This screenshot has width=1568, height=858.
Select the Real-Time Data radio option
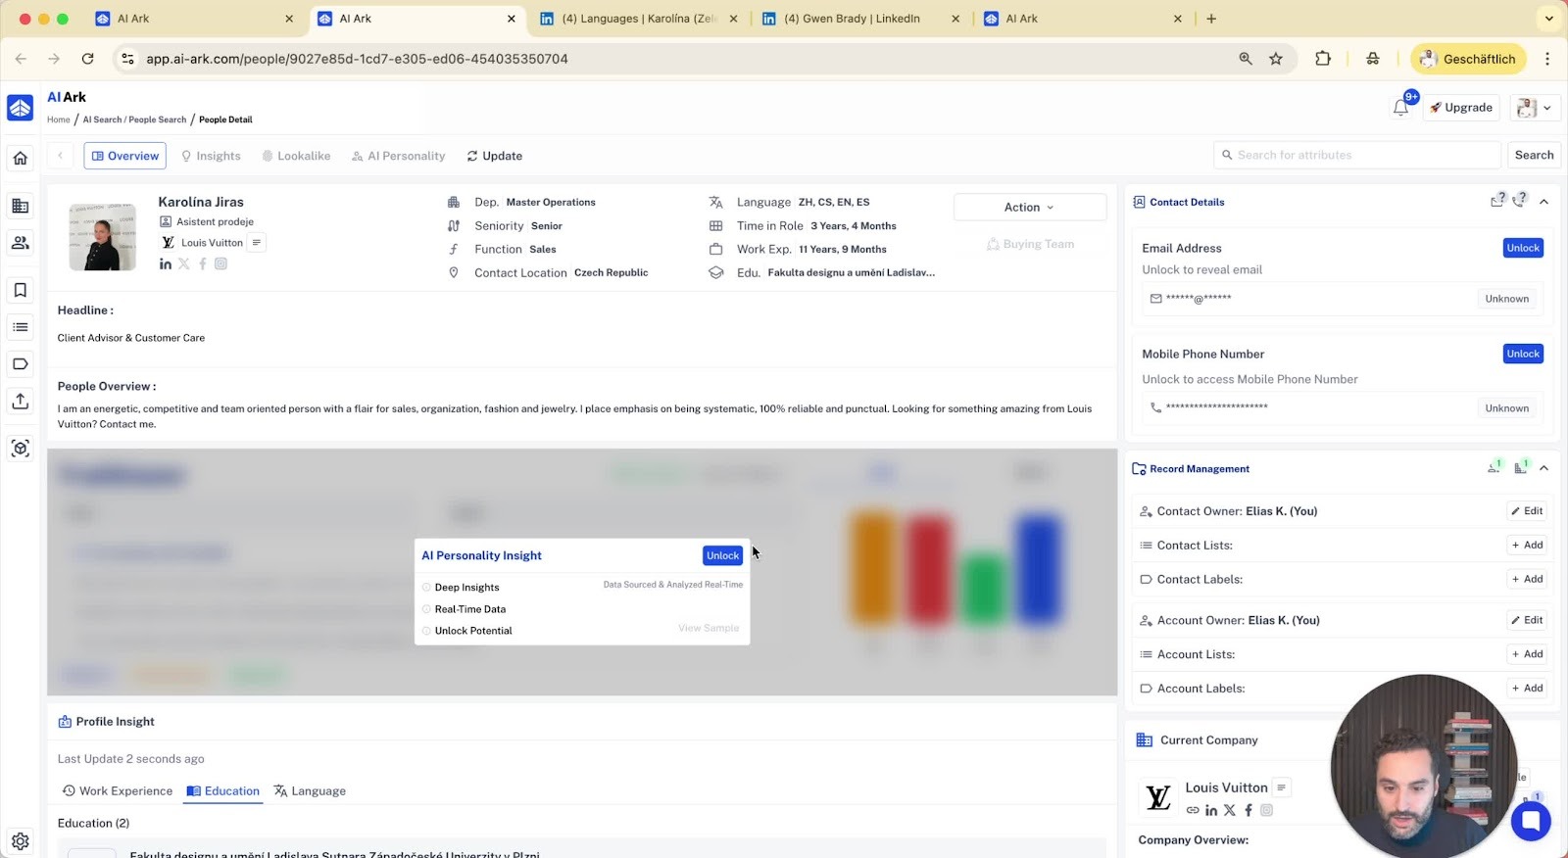coord(426,609)
